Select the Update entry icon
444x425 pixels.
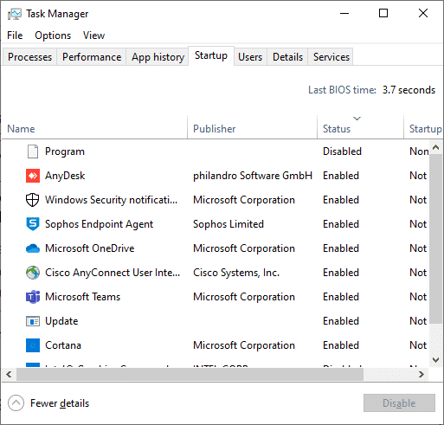33,321
